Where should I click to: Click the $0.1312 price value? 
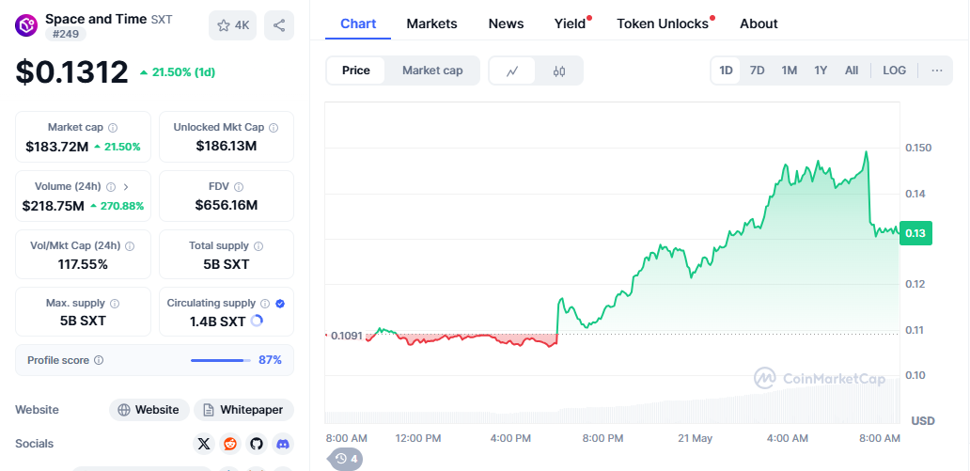pos(71,72)
